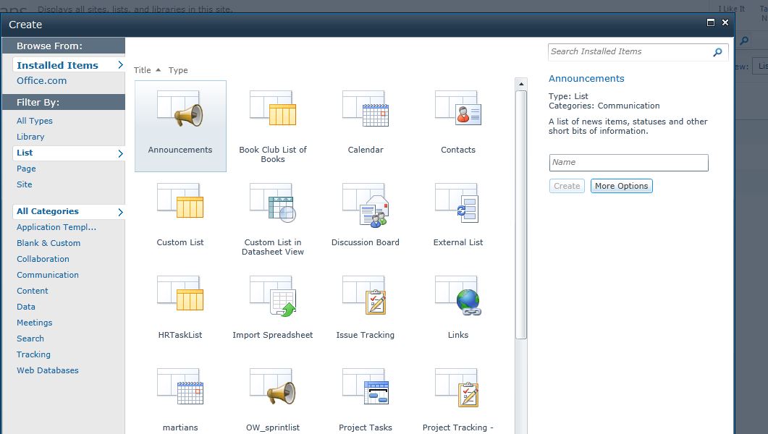Click the search magnifier icon

pos(717,52)
